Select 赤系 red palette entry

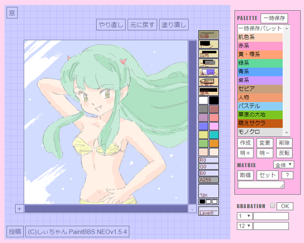260,46
